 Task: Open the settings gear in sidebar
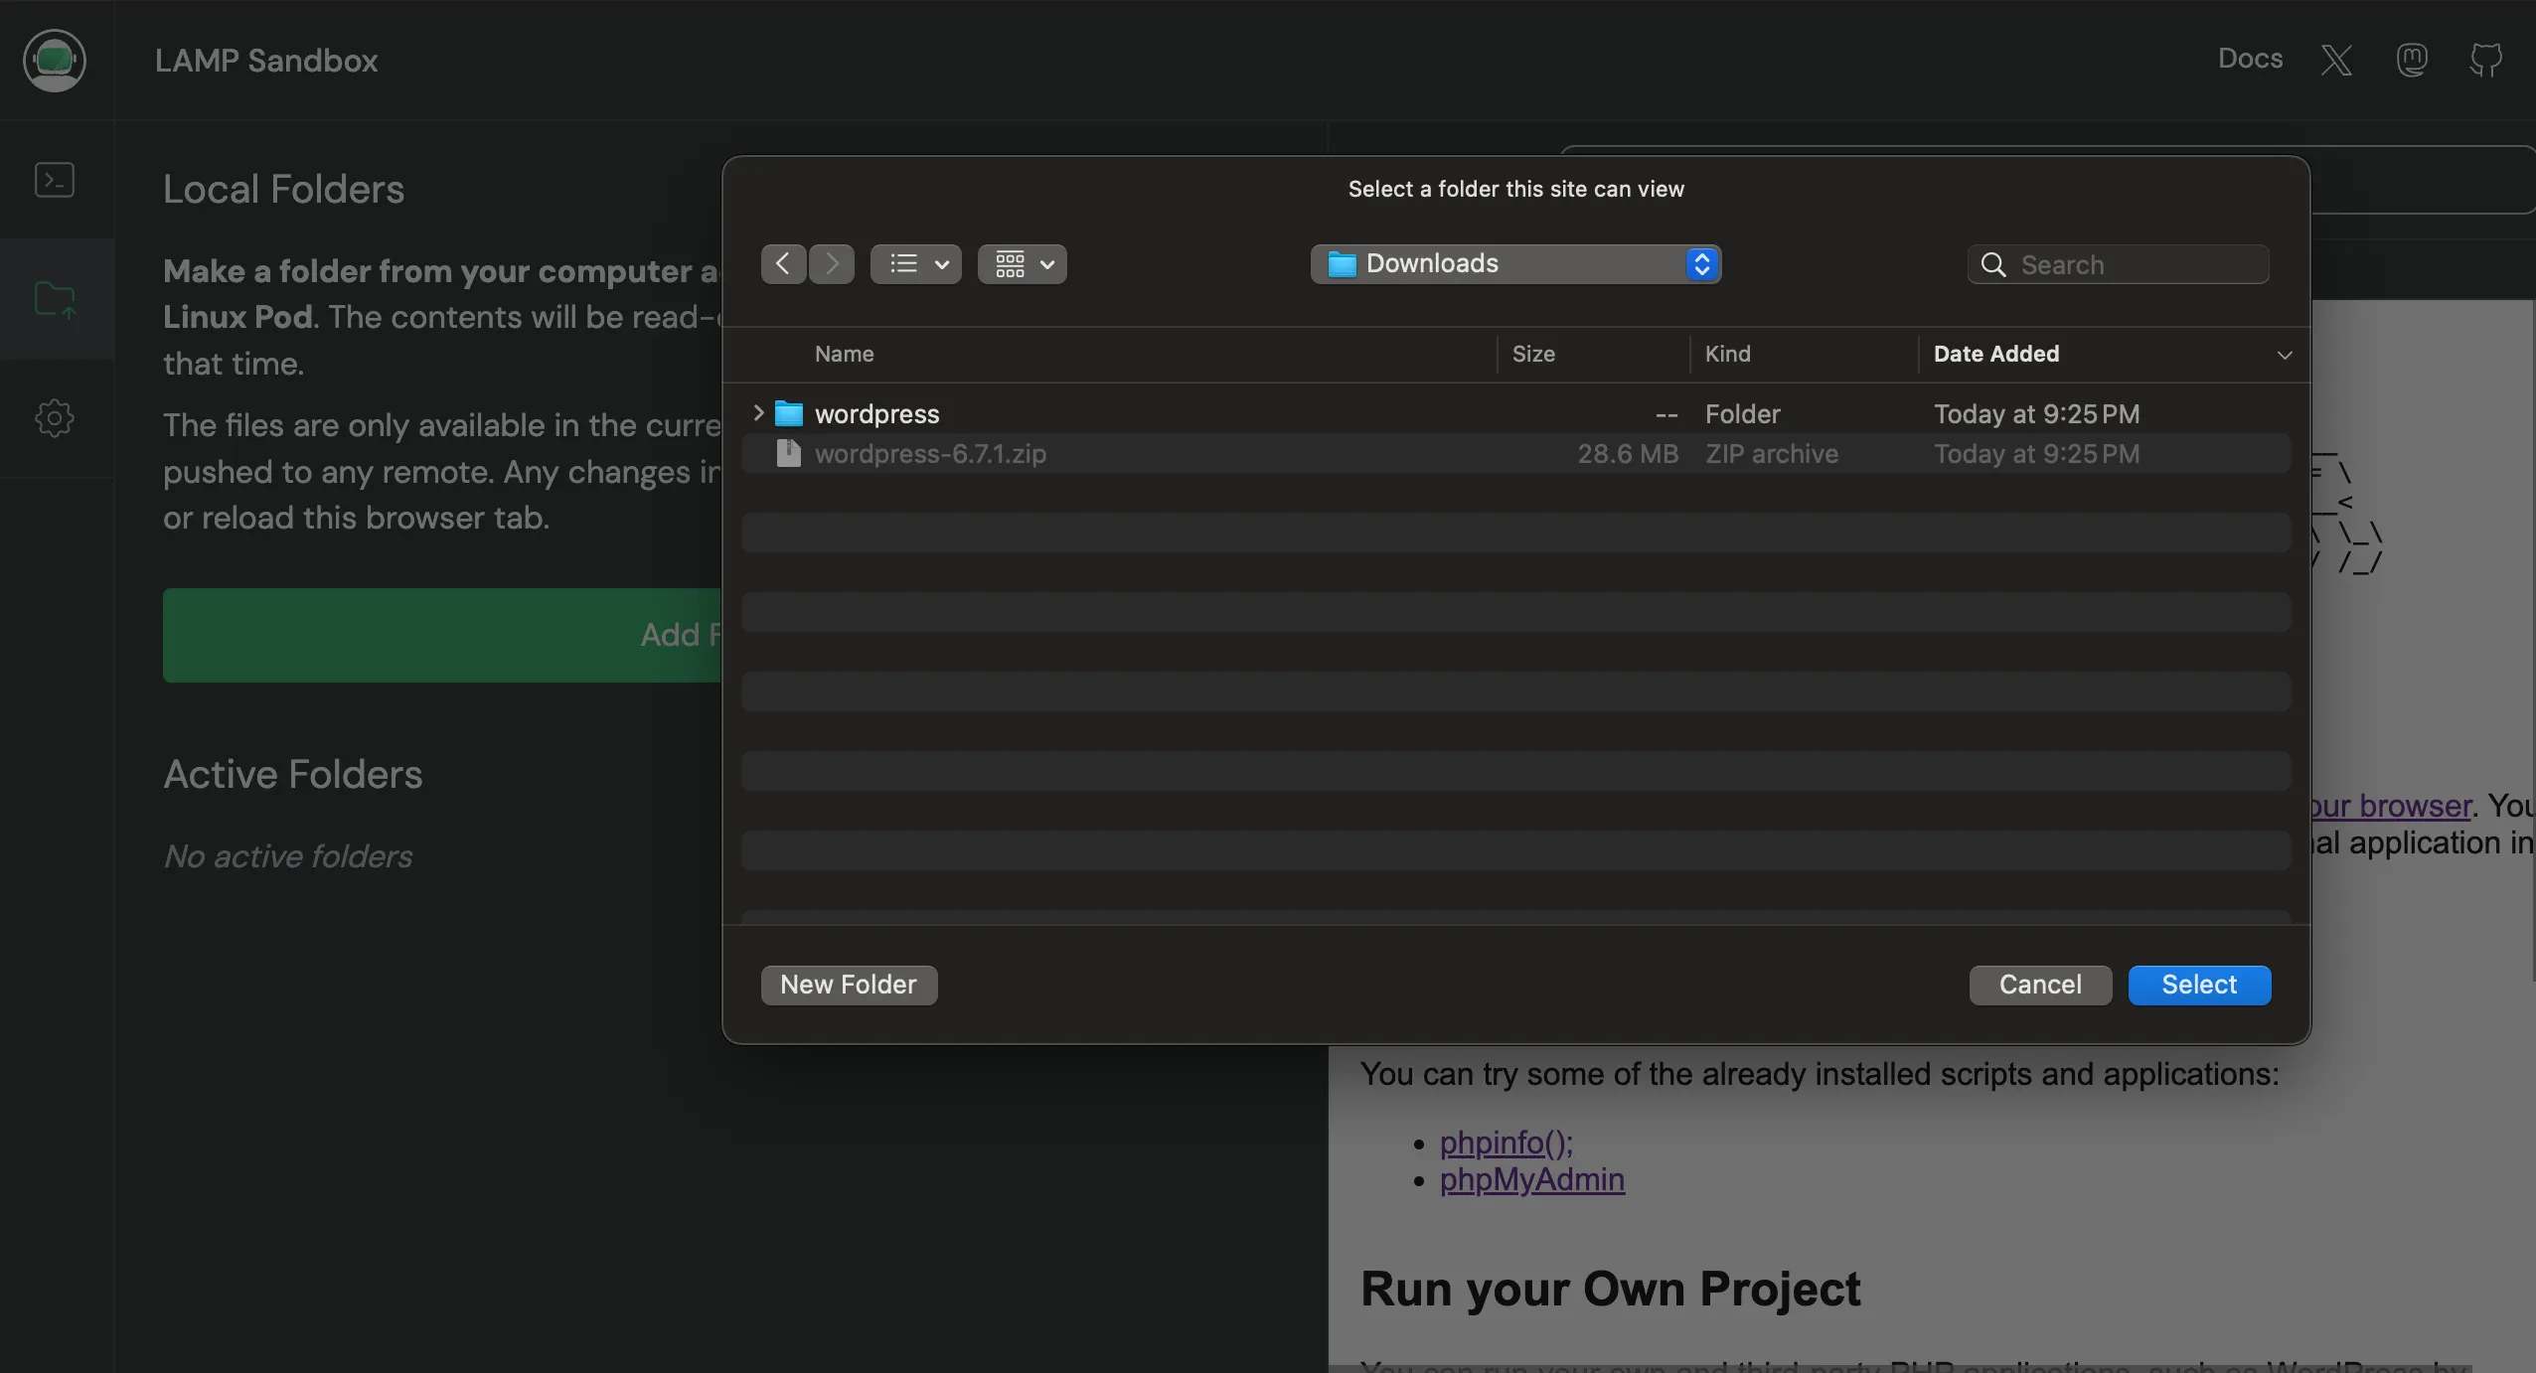click(x=55, y=418)
